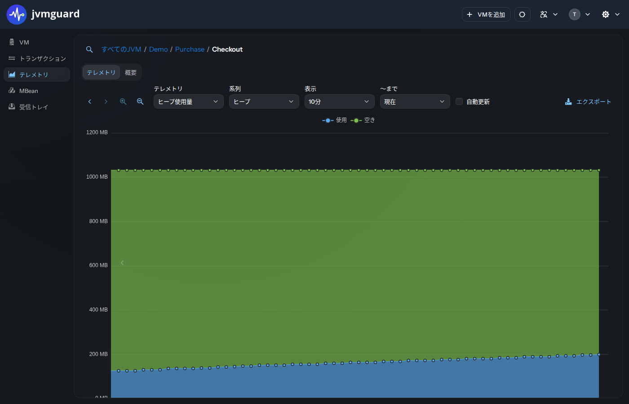The image size is (629, 404).
Task: Toggle 空き series in chart legend
Action: [363, 120]
